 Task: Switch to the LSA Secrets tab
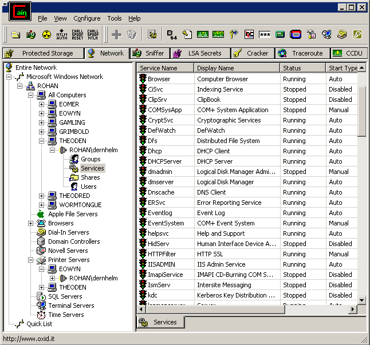coord(200,53)
